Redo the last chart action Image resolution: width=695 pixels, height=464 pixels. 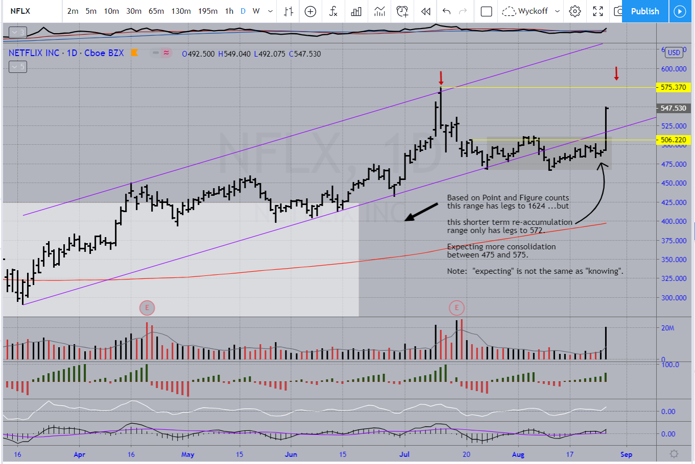click(x=463, y=11)
